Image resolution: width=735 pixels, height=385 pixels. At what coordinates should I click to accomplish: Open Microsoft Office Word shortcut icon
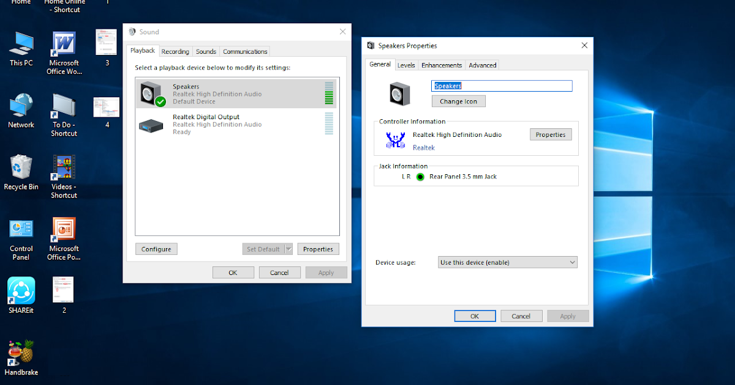point(64,44)
